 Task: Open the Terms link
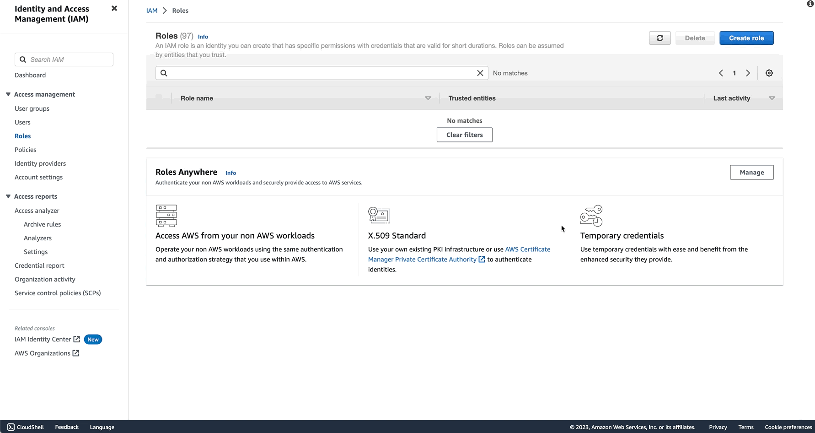click(x=746, y=427)
